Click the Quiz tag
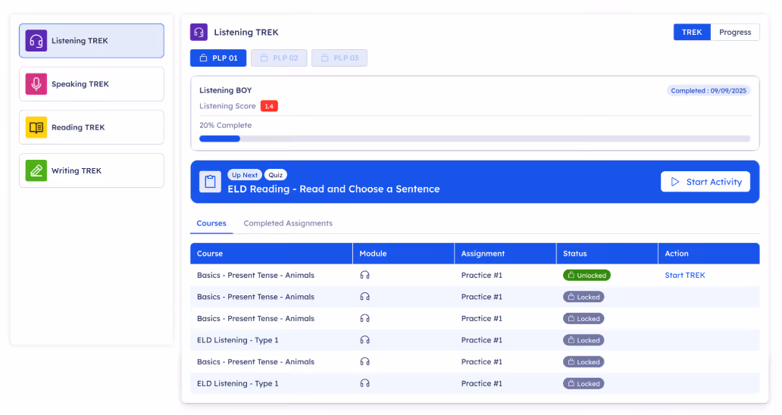The width and height of the screenshot is (782, 415). (275, 175)
